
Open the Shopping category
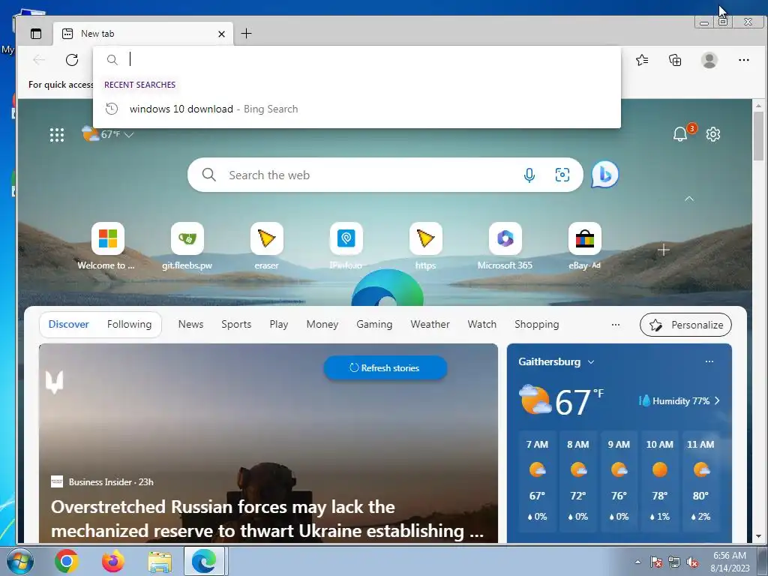click(536, 324)
